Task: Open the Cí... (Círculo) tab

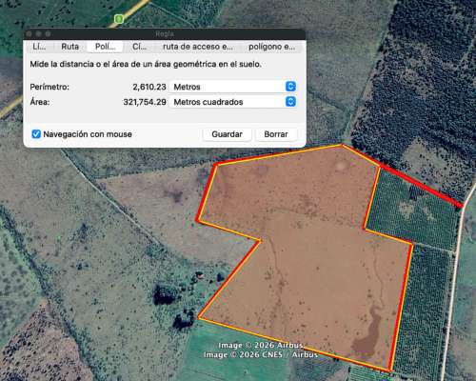Action: 139,47
